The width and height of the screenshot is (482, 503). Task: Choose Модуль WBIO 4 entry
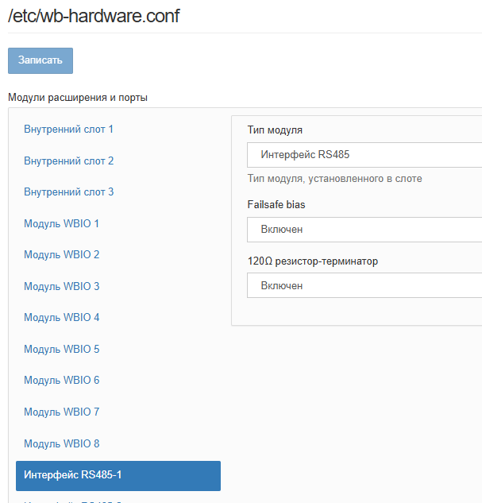point(62,317)
